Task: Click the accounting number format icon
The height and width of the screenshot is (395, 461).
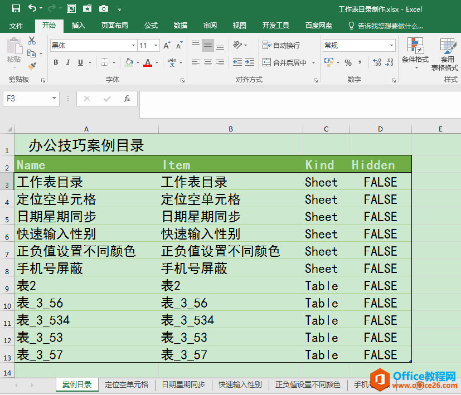Action: (329, 62)
